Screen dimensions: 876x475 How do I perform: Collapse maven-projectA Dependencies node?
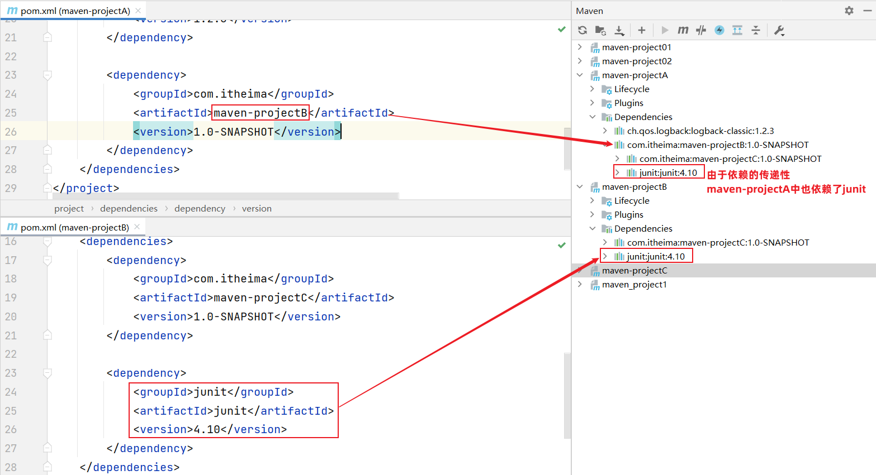(x=593, y=117)
